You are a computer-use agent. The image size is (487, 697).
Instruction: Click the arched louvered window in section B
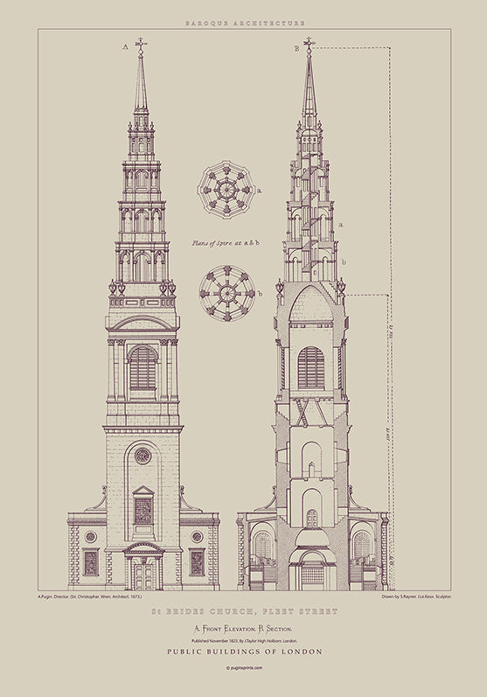pyautogui.click(x=311, y=368)
